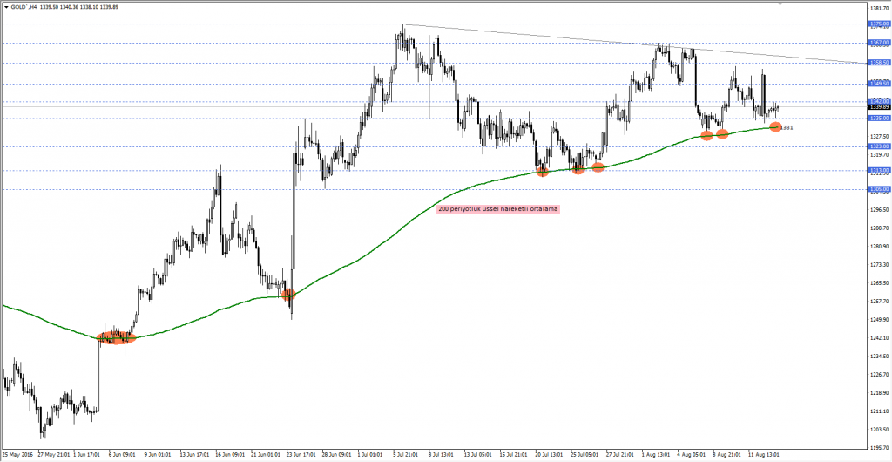Click the 1296.50 price scale value

[880, 210]
